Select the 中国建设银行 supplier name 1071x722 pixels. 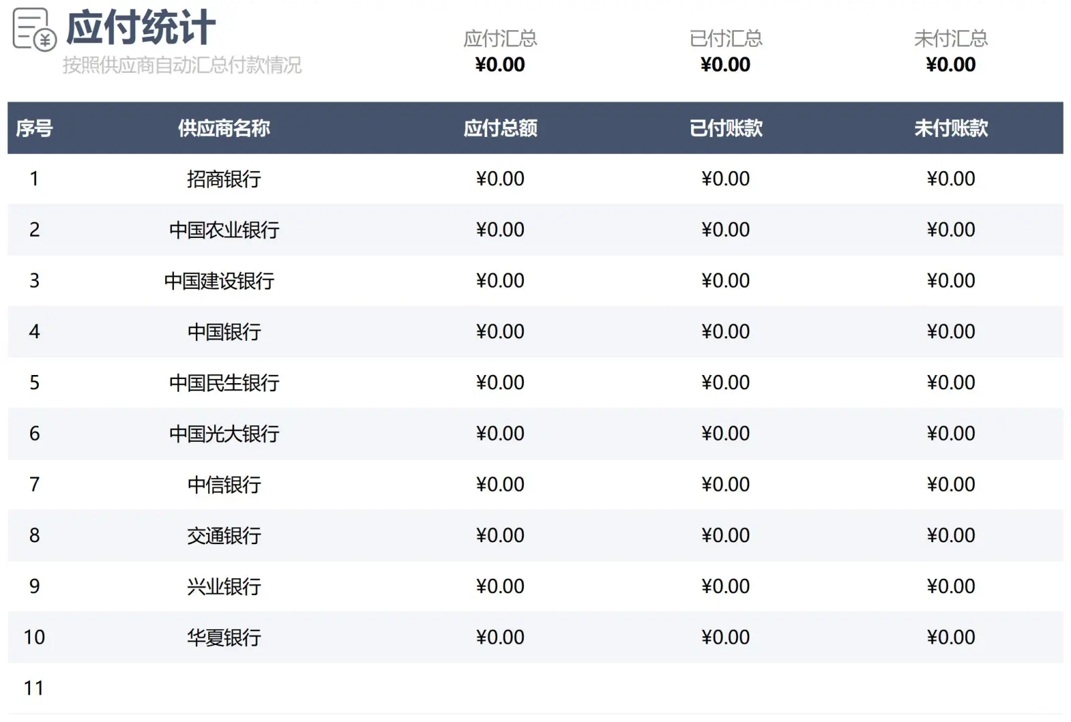(223, 281)
